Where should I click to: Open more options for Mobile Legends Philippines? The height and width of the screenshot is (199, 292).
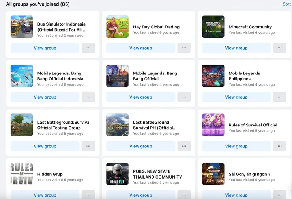[280, 97]
